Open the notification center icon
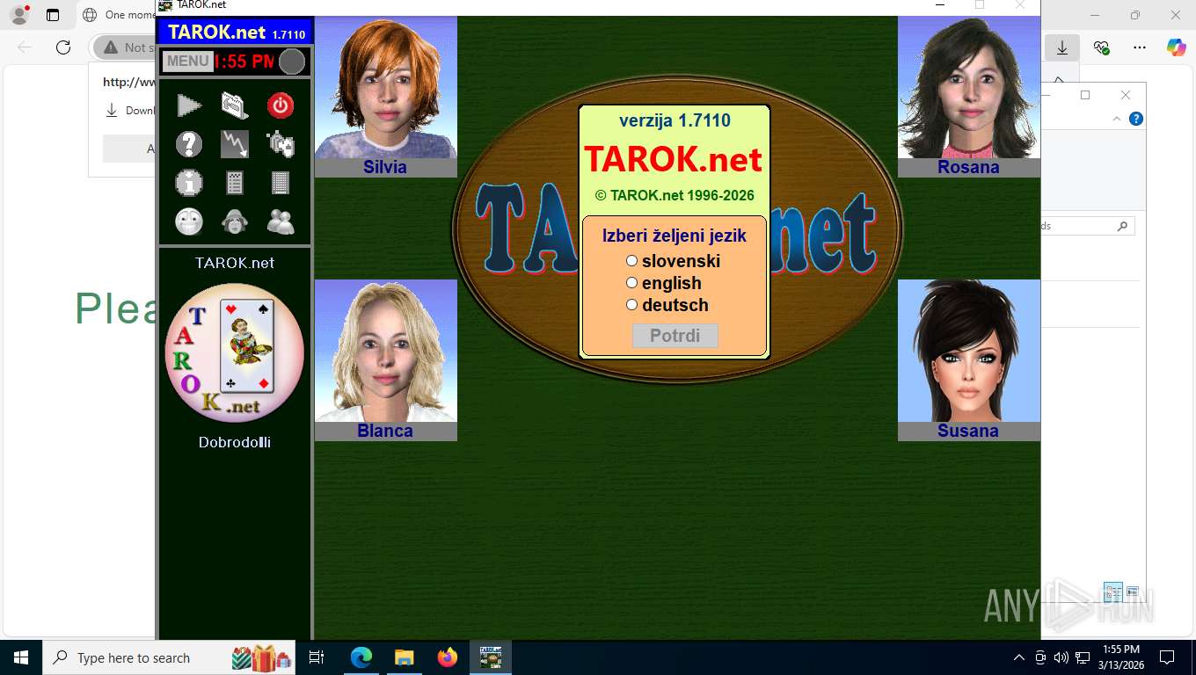 point(1167,657)
